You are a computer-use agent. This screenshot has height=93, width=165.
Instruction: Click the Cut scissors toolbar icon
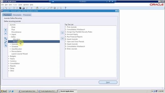coord(31,8)
